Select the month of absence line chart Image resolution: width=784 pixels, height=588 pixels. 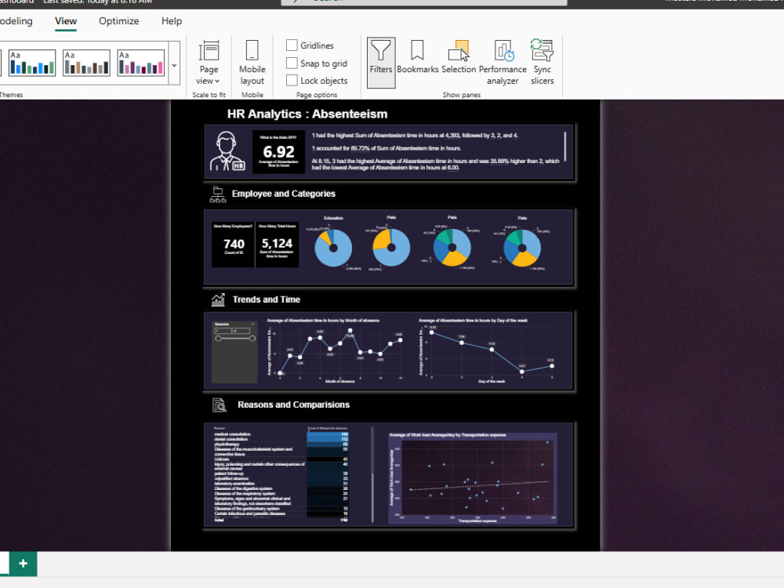point(336,350)
